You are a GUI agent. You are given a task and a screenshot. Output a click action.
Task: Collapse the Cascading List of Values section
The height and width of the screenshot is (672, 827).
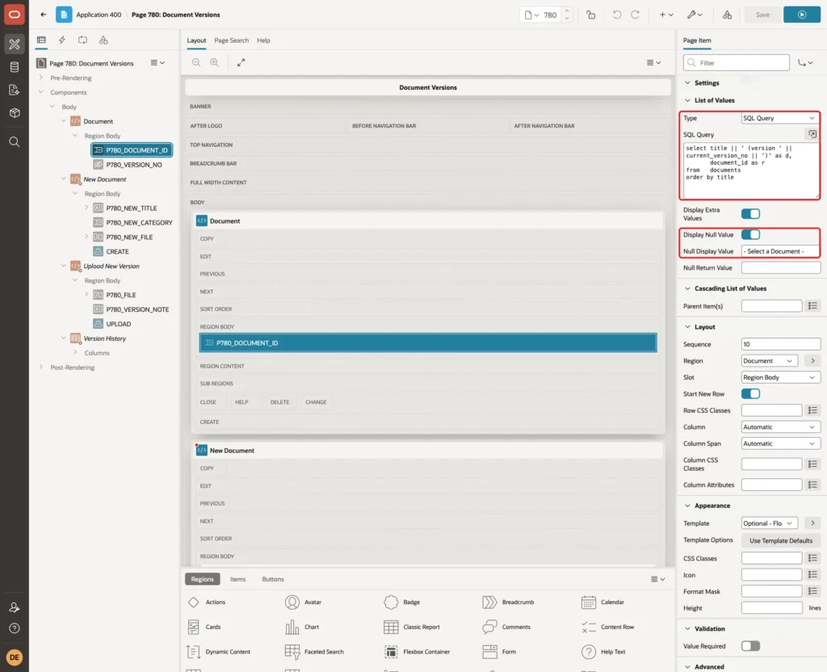tap(687, 288)
